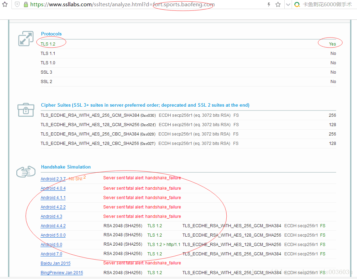Image resolution: width=357 pixels, height=279 pixels.
Task: Click RSA 2048 (SHA256) in Android 4.4.2 row
Action: [x=123, y=226]
